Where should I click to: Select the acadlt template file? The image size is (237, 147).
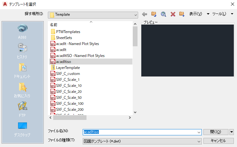click(x=61, y=50)
